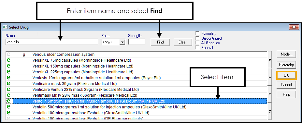302x123 pixels.
Task: Click into the Strength input field
Action: pos(137,42)
